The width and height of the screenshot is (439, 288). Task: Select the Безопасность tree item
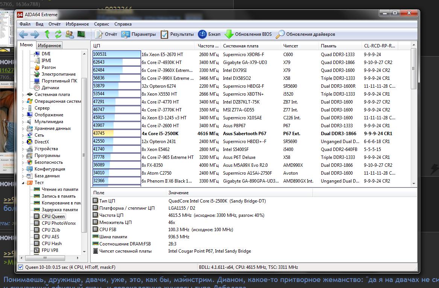point(49,162)
